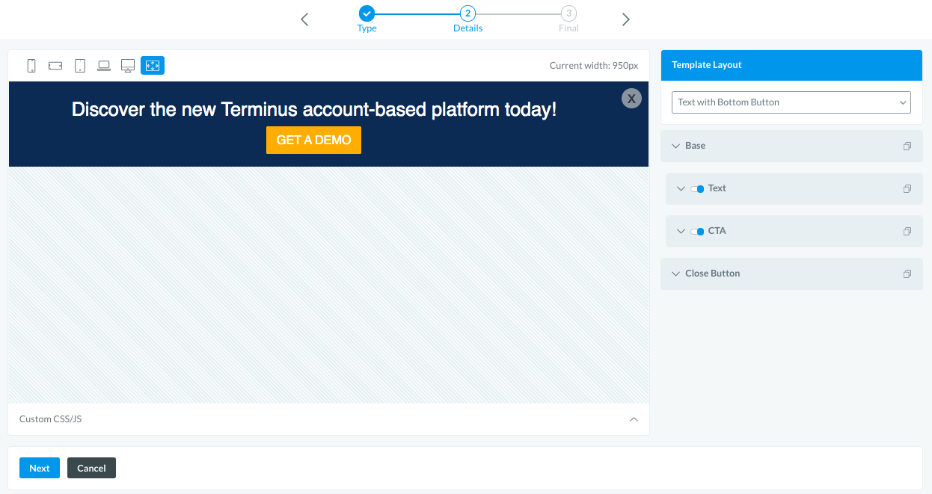The height and width of the screenshot is (494, 932).
Task: Collapse Custom CSS/JS panel with chevron
Action: click(634, 419)
